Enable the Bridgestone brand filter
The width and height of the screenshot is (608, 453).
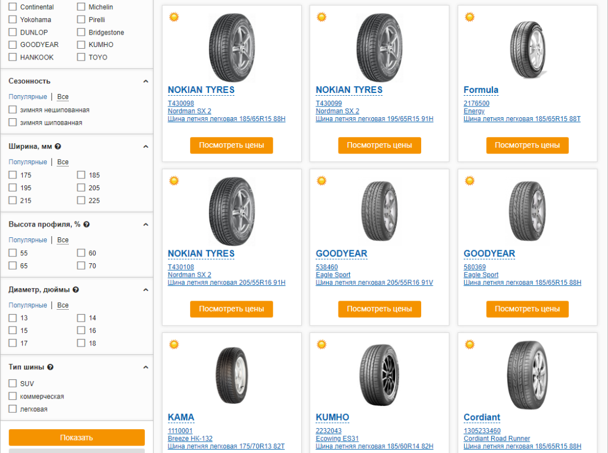tap(81, 32)
